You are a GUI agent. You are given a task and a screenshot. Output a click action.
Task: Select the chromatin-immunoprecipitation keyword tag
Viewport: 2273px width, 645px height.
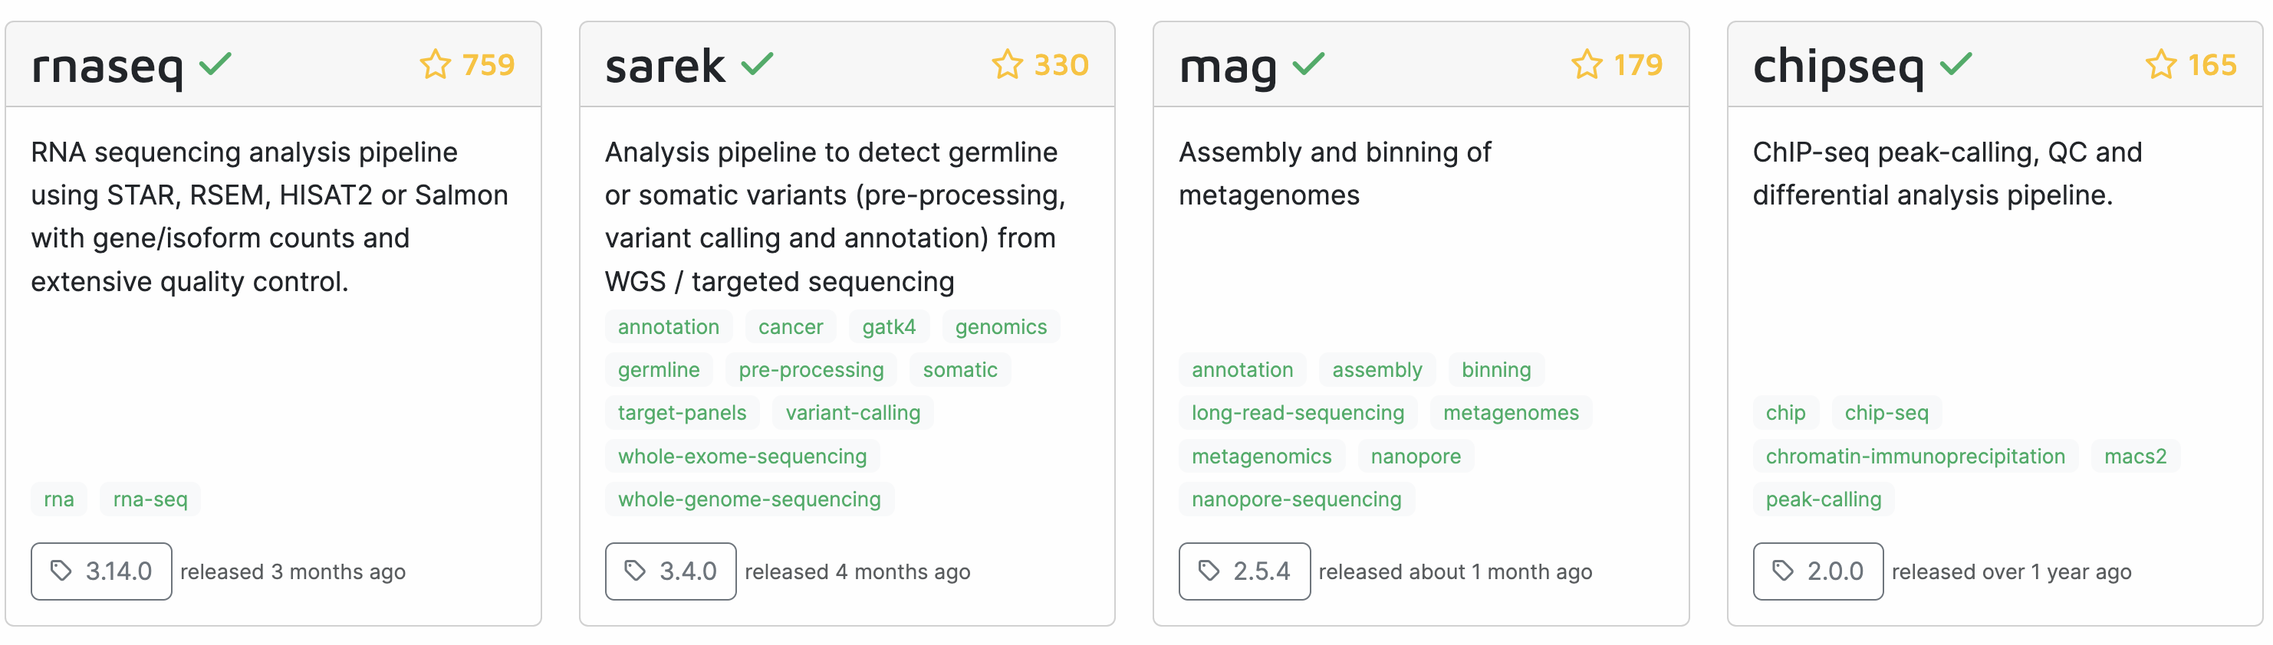[1915, 457]
